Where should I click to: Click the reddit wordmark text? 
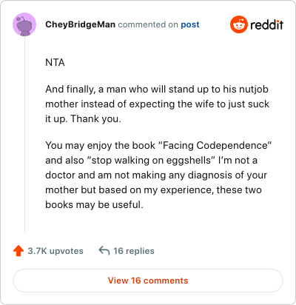tap(266, 24)
